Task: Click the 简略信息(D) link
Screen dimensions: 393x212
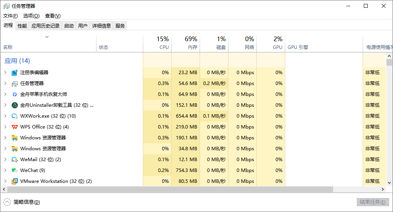Action: click(x=26, y=202)
